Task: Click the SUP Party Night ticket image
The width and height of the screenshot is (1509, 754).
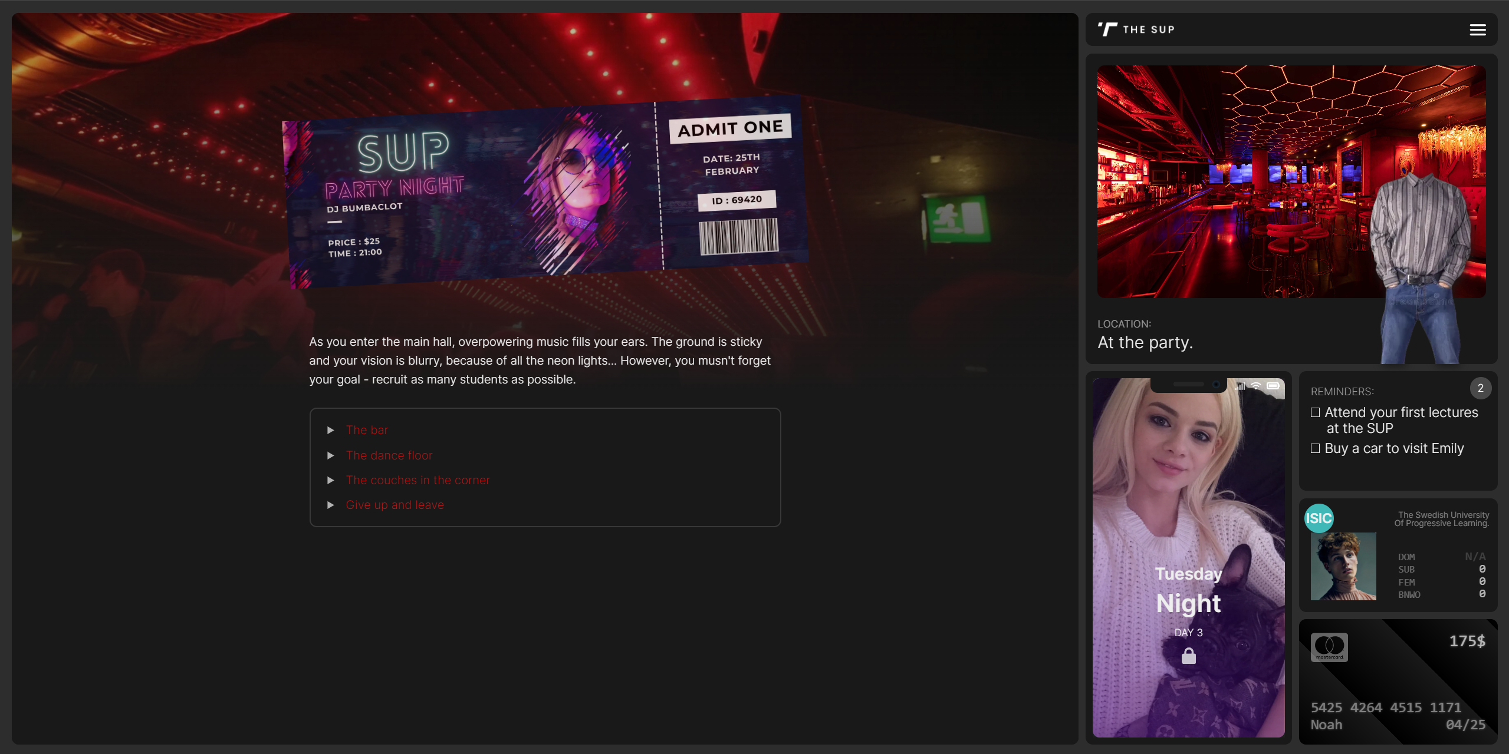Action: point(545,192)
